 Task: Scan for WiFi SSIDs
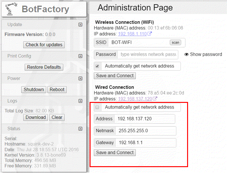tap(175, 42)
